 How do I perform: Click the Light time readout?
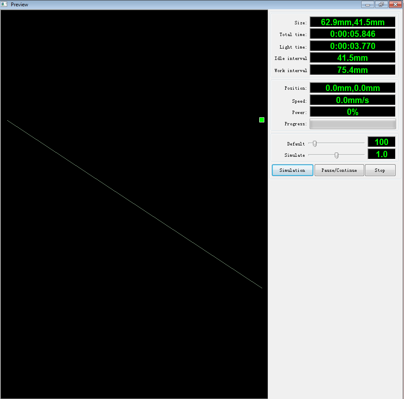pyautogui.click(x=352, y=46)
